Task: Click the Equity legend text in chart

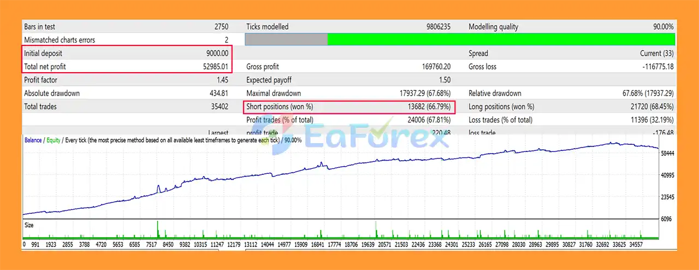Action: click(52, 140)
